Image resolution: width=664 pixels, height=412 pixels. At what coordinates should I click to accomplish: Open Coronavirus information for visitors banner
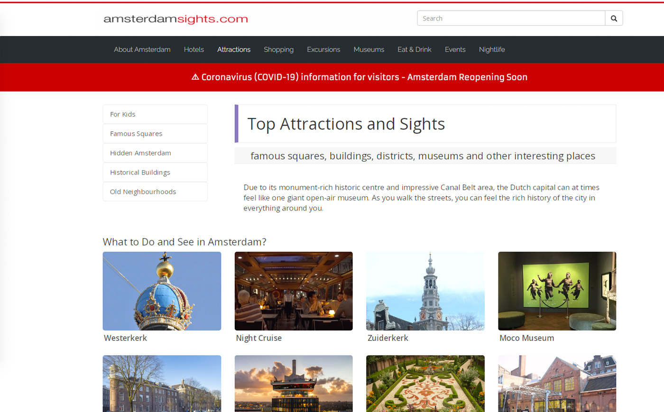point(360,77)
